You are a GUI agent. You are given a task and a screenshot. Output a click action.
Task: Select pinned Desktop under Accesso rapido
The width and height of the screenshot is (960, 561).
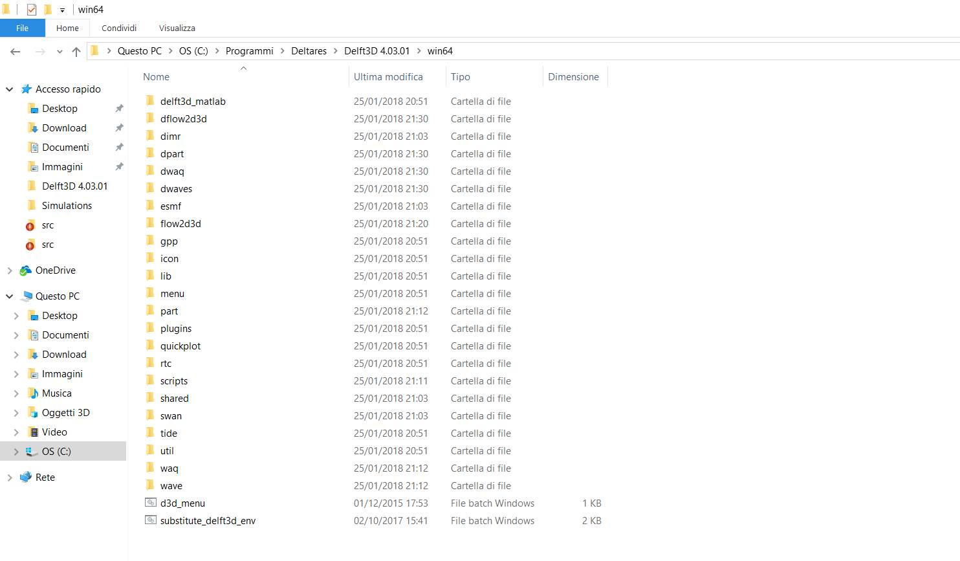point(60,109)
